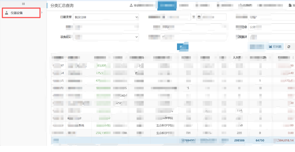
Task: Select the highlighted blue tab in the header
Action: click(x=167, y=6)
